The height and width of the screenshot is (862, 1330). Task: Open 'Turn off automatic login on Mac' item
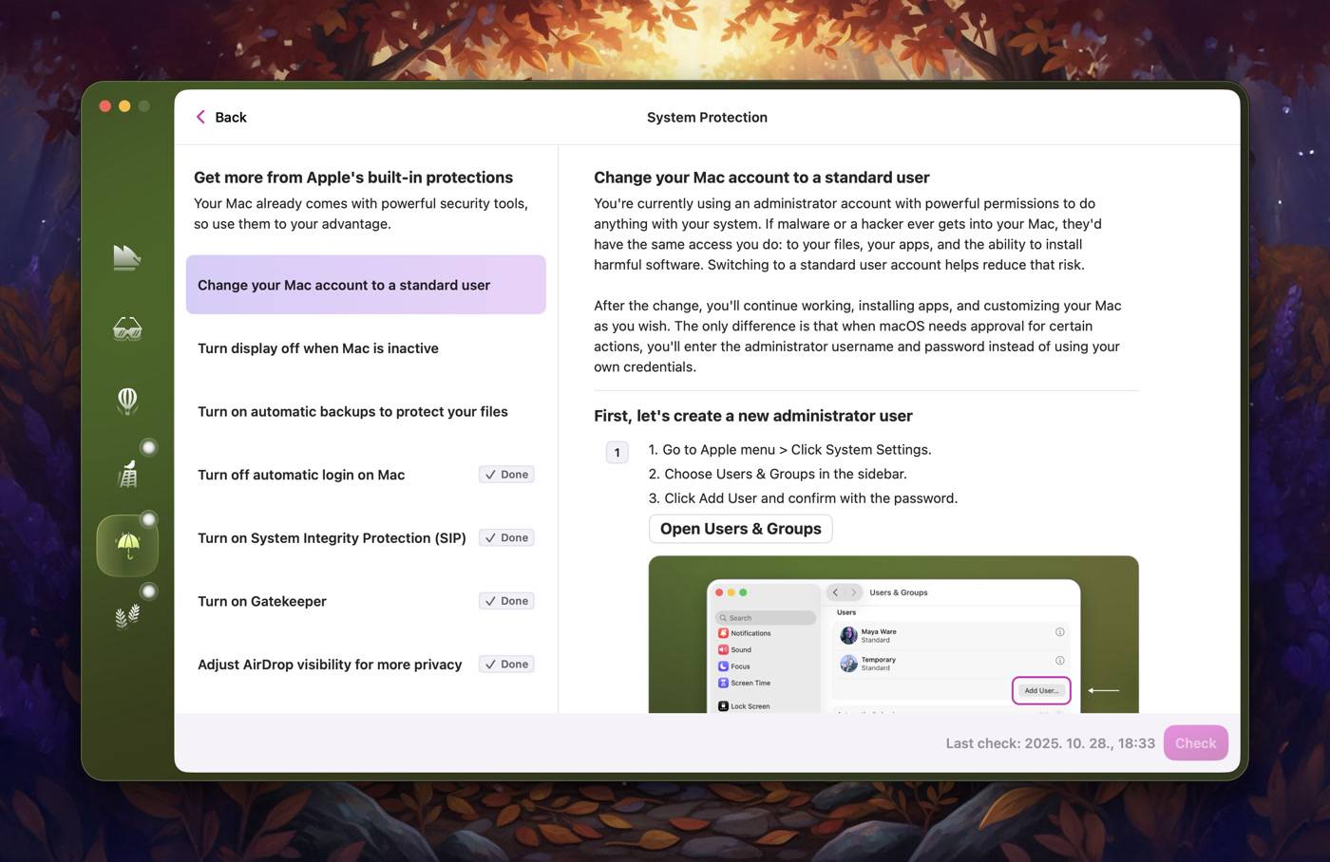coord(366,475)
